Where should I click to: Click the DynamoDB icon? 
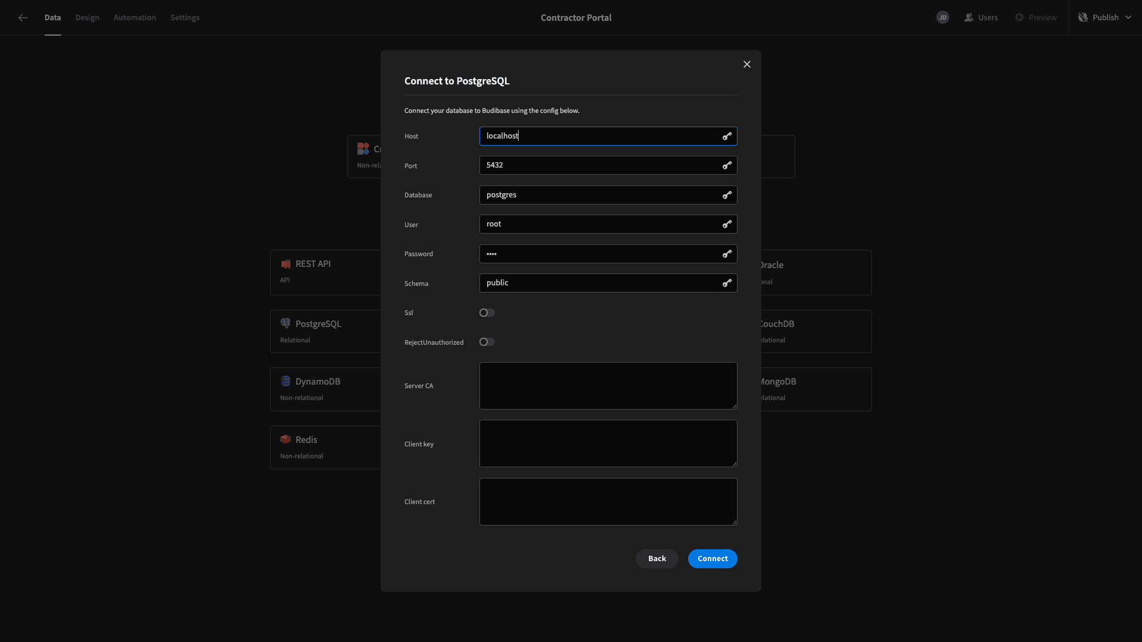285,382
